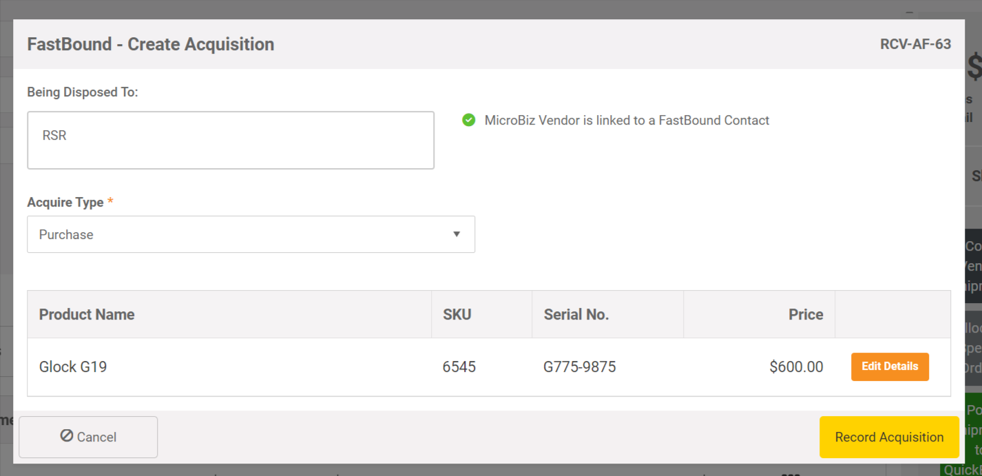Click the Record Acquisition button
982x476 pixels.
889,437
